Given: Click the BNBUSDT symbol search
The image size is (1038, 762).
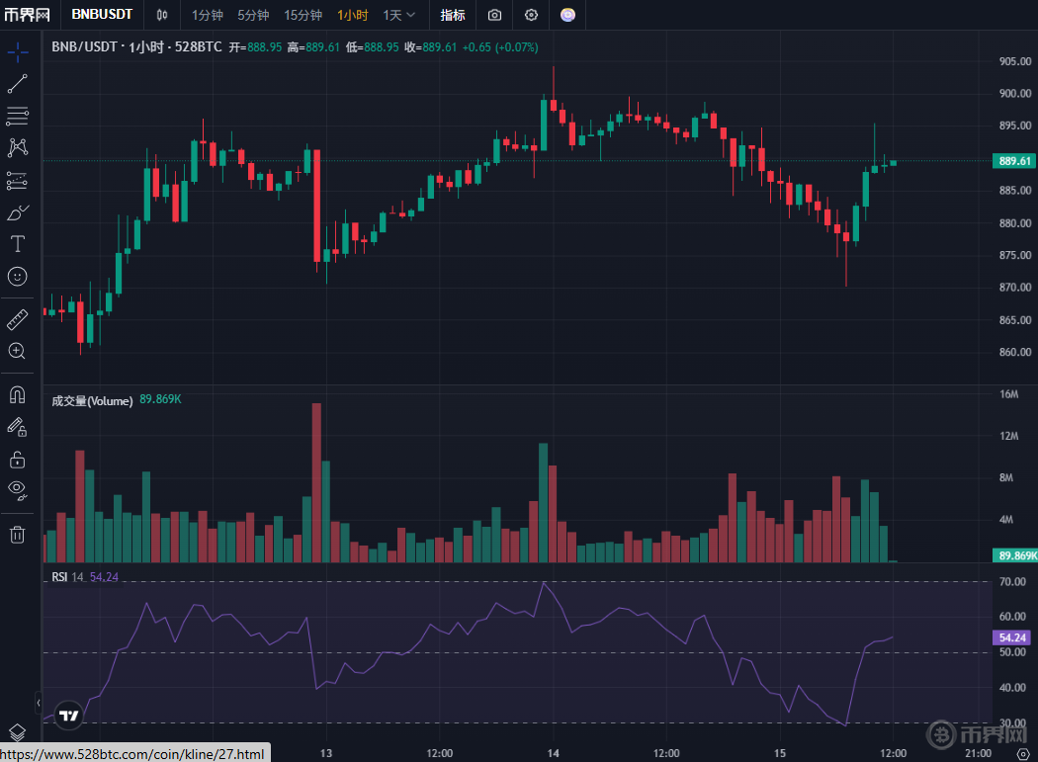Looking at the screenshot, I should coord(102,14).
